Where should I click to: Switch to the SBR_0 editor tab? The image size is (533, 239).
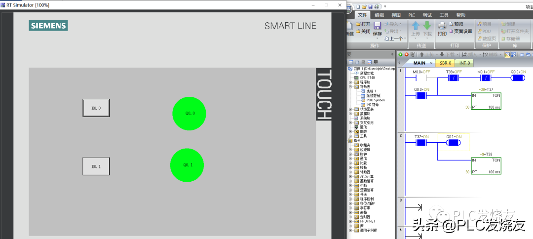coord(445,63)
